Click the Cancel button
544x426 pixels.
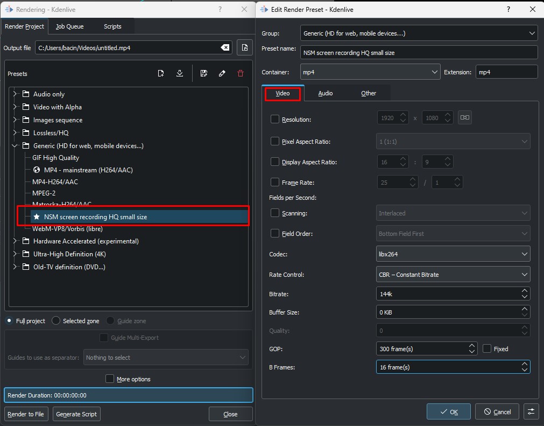tap(497, 412)
